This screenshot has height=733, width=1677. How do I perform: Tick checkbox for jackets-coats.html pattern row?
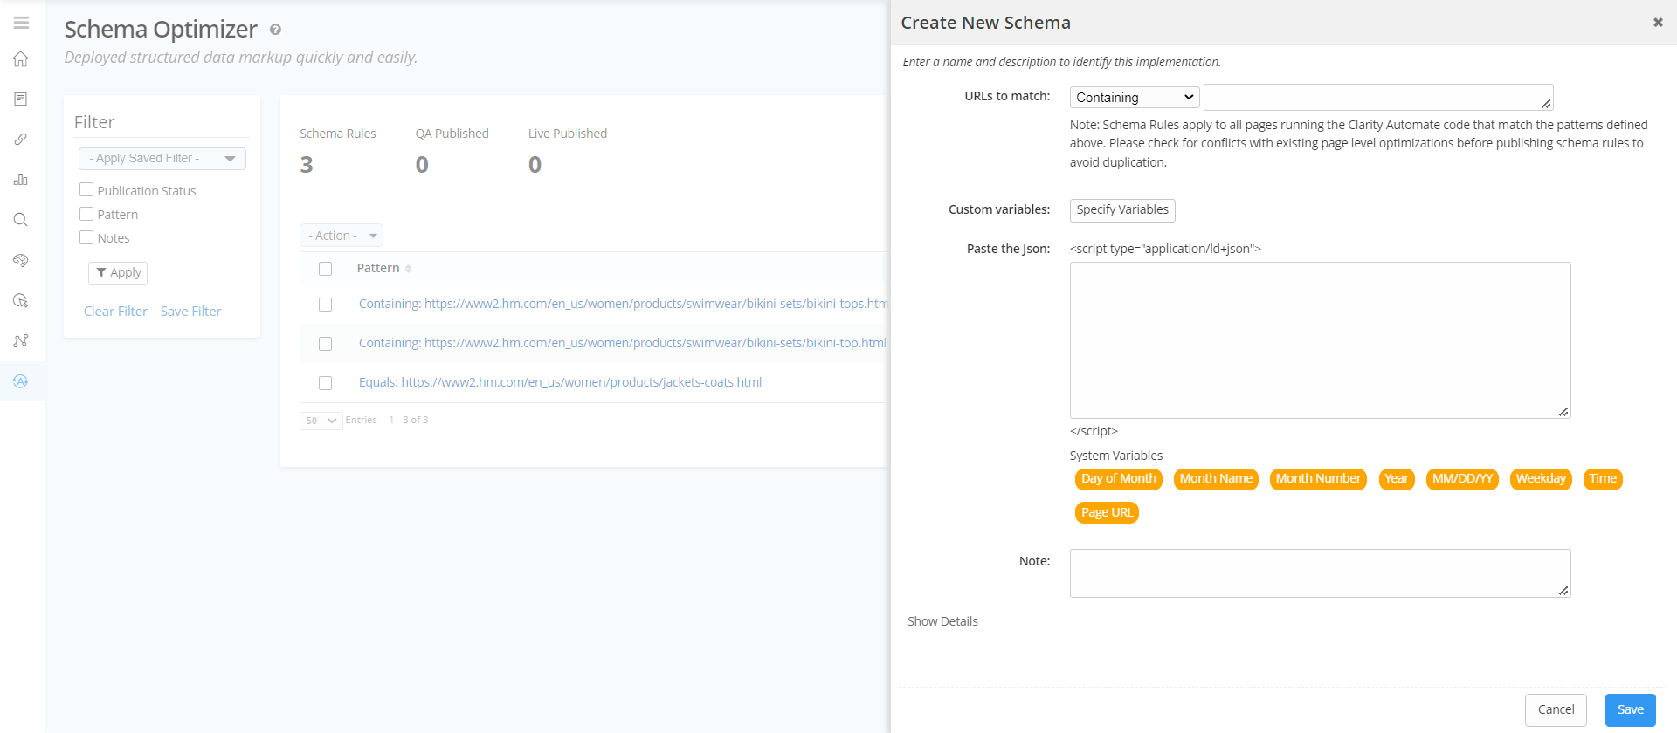point(325,383)
